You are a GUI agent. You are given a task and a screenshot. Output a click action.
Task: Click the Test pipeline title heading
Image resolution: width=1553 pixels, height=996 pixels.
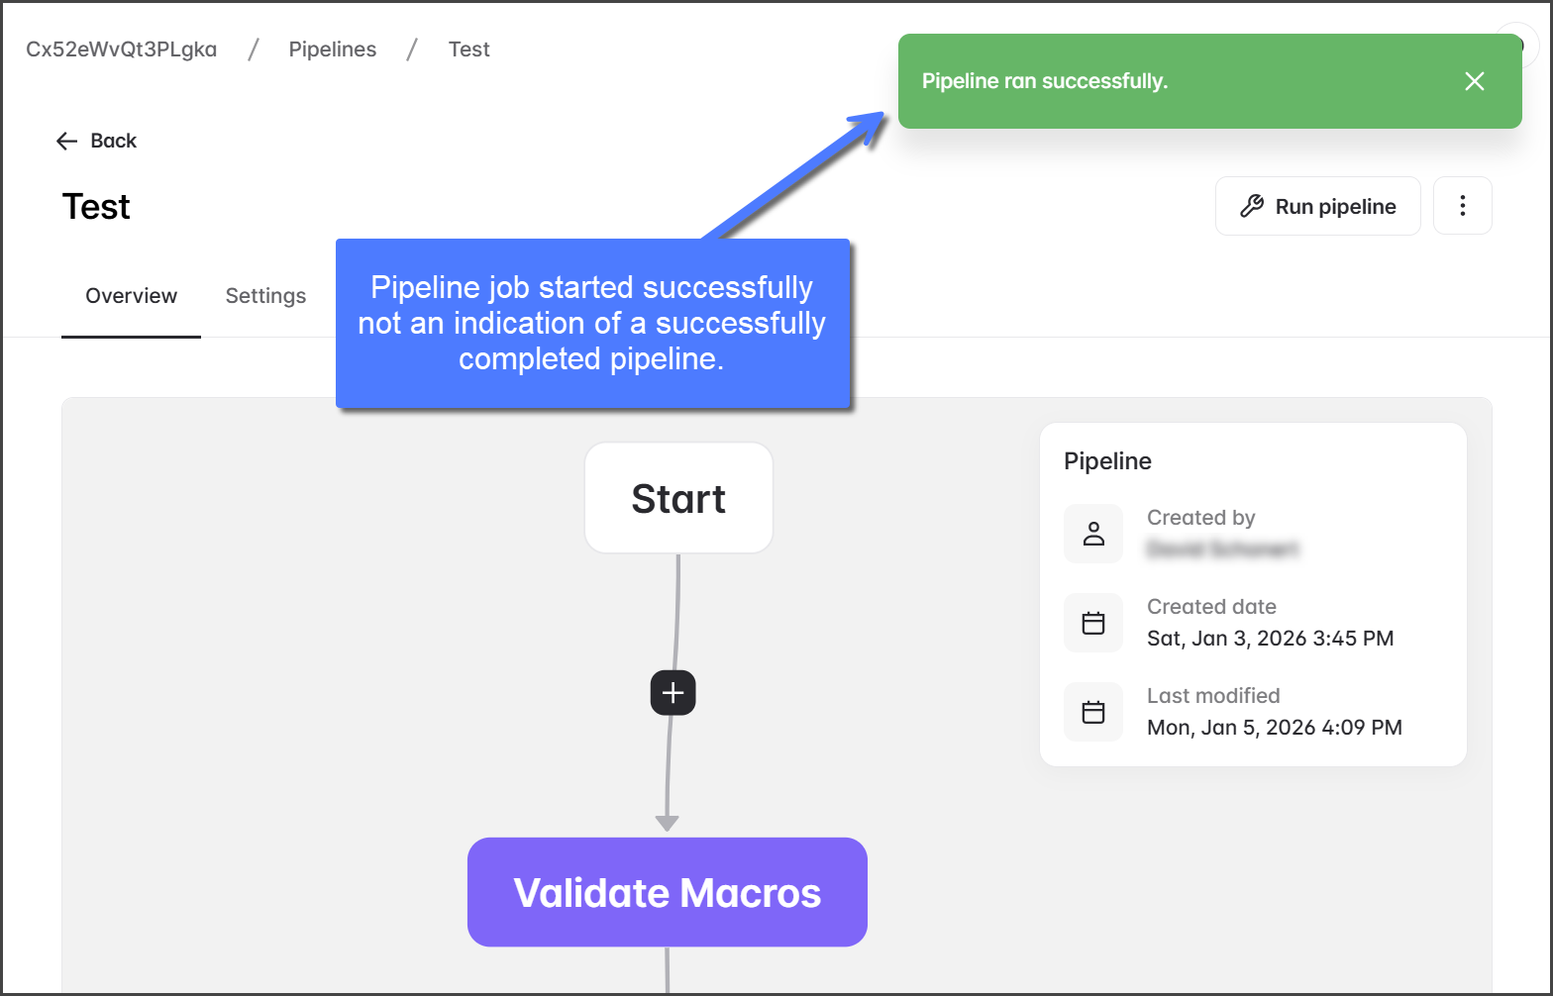click(96, 206)
